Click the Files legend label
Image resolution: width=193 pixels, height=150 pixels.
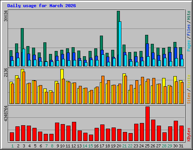[x=189, y=30]
